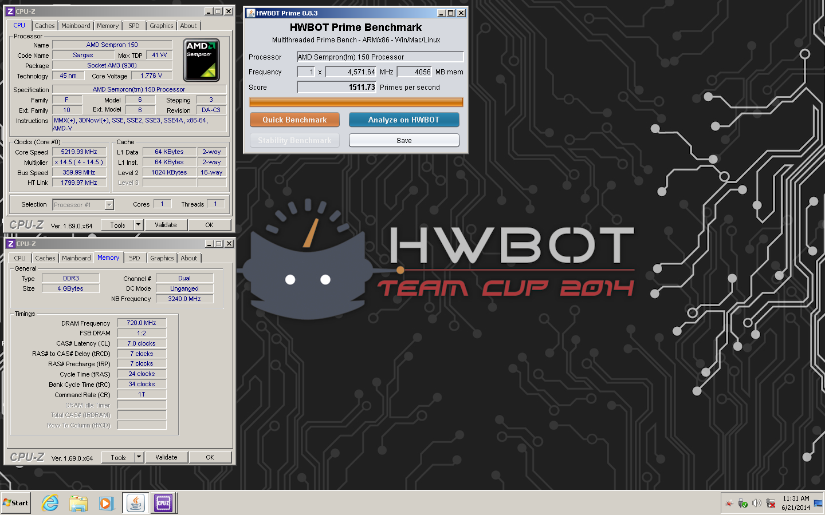Click the orange benchmark progress bar
Screen dimensions: 825x515
pos(356,102)
